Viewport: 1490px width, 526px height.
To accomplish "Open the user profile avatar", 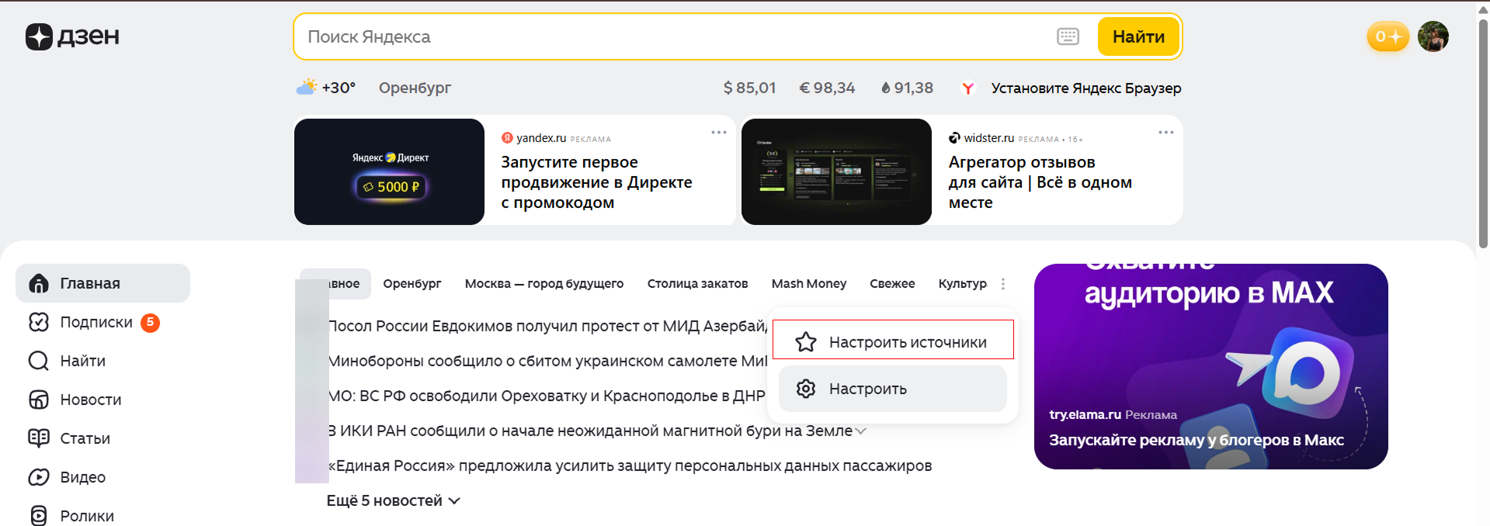I will coord(1433,36).
